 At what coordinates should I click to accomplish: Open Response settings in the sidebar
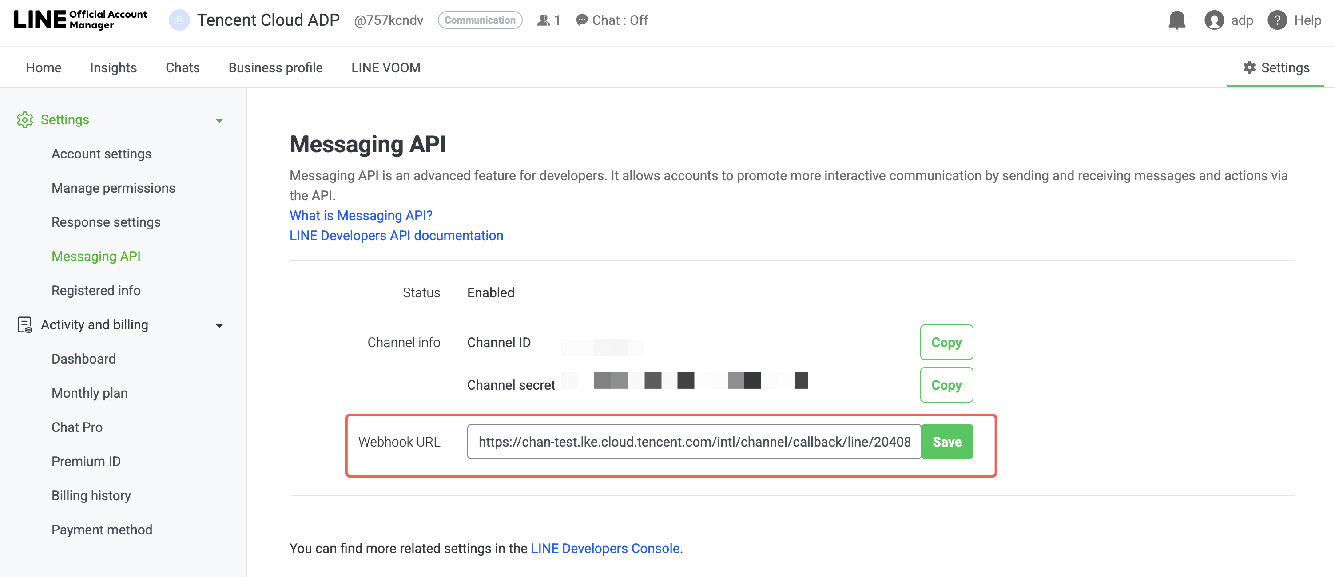106,222
